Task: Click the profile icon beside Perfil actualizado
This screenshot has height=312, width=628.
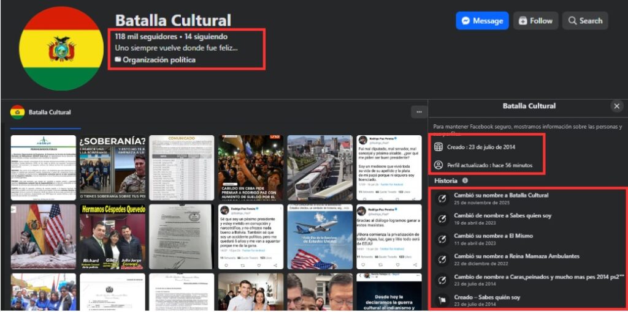Action: pyautogui.click(x=438, y=165)
